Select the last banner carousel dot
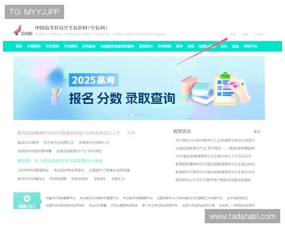 point(146,115)
